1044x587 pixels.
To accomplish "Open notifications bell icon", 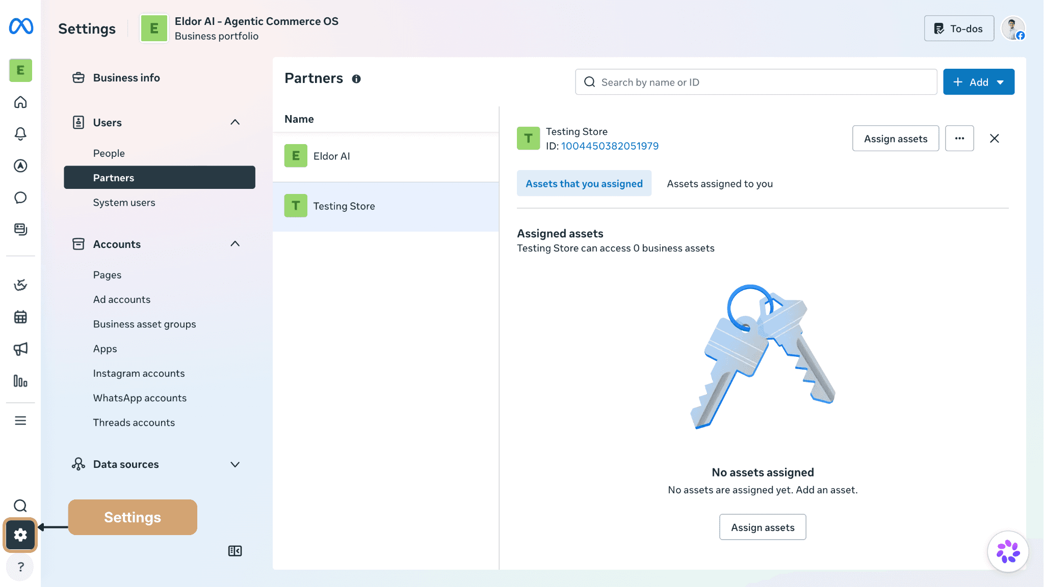I will pyautogui.click(x=20, y=134).
